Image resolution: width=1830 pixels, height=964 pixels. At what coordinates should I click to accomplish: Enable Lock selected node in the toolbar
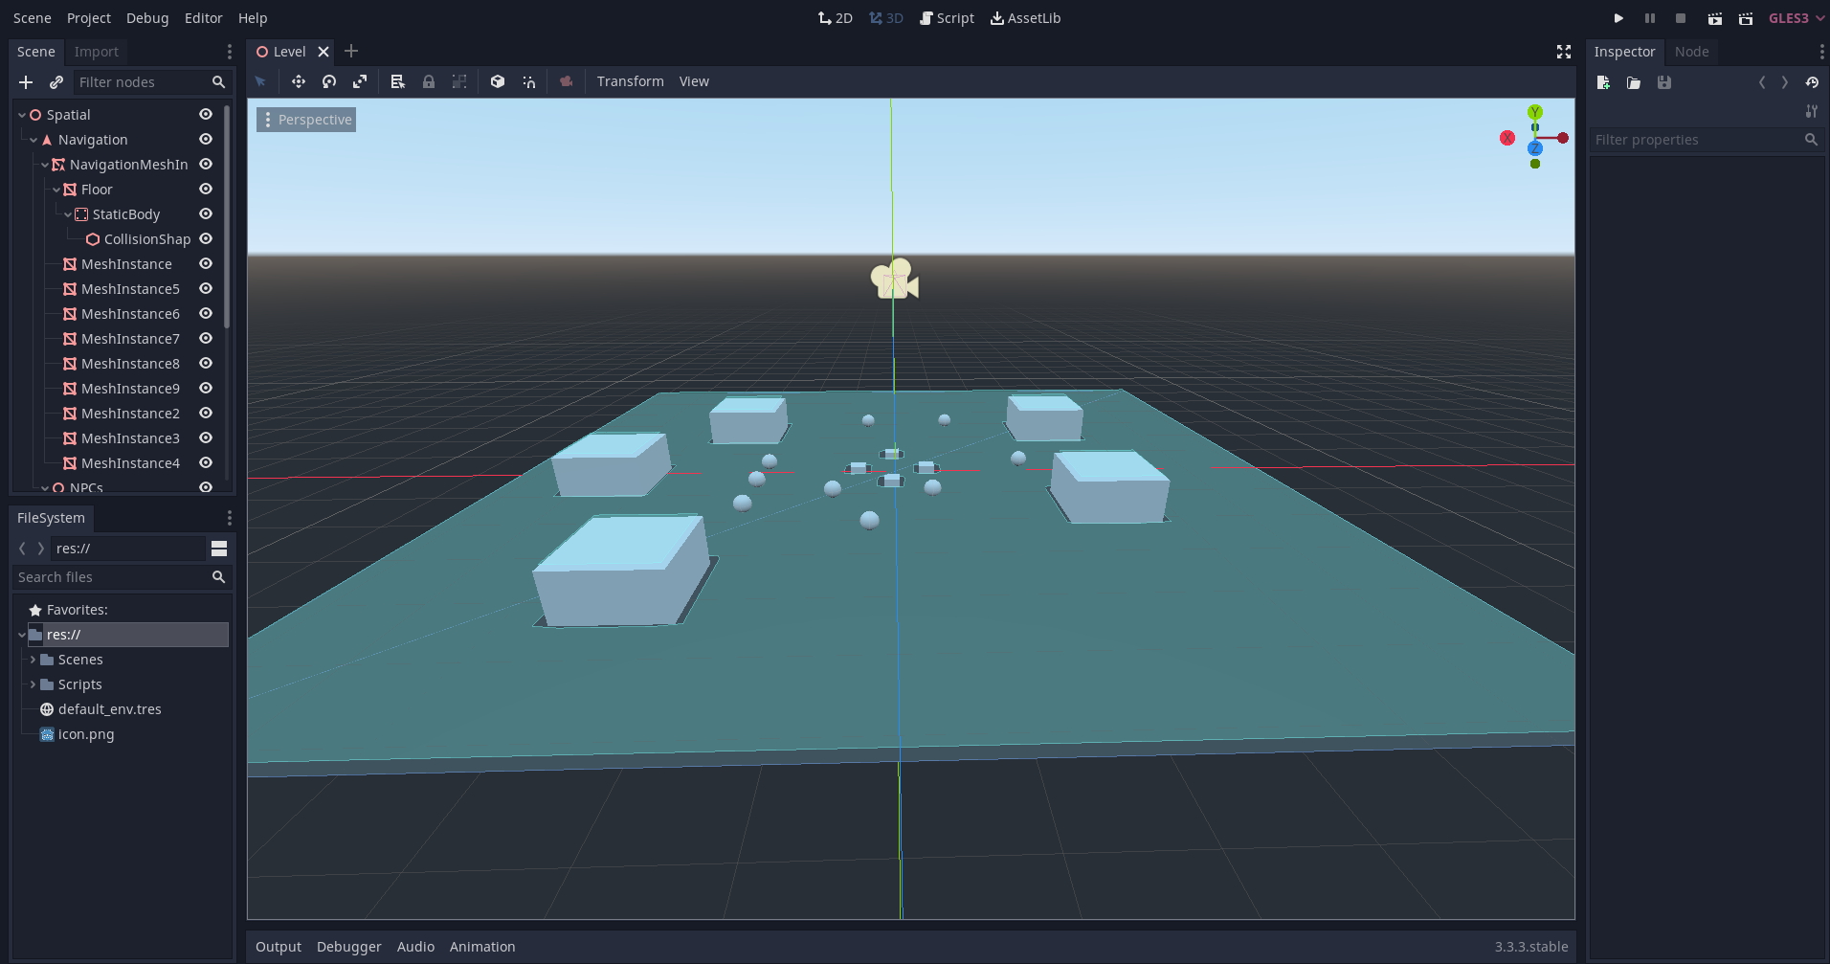coord(429,81)
